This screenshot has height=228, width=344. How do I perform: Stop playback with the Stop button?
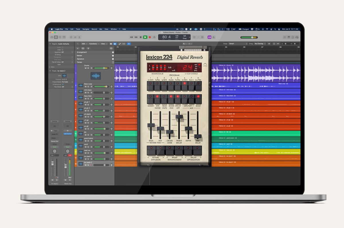140,37
